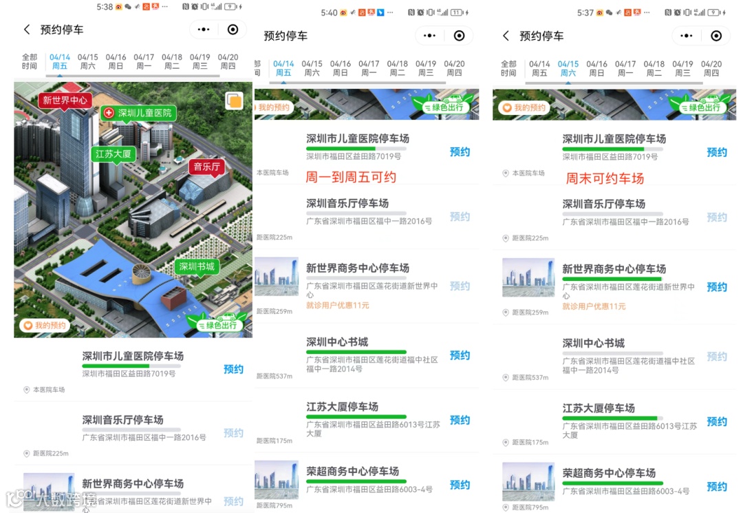This screenshot has height=513, width=743.
Task: Reserve 深圳音乐厅停车场 in left screen
Action: point(234,433)
